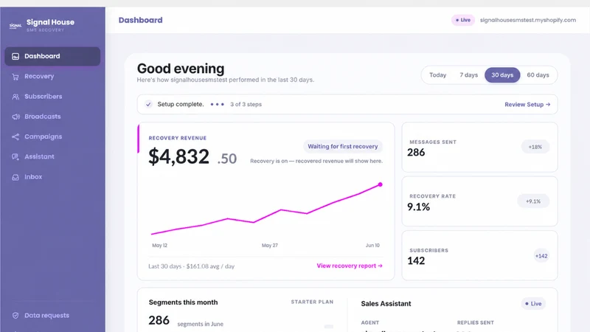Open the Assistant page
The image size is (590, 332).
[x=52, y=156]
